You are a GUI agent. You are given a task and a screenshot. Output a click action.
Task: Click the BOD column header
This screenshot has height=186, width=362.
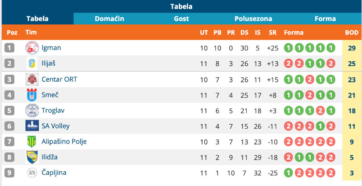click(x=352, y=33)
